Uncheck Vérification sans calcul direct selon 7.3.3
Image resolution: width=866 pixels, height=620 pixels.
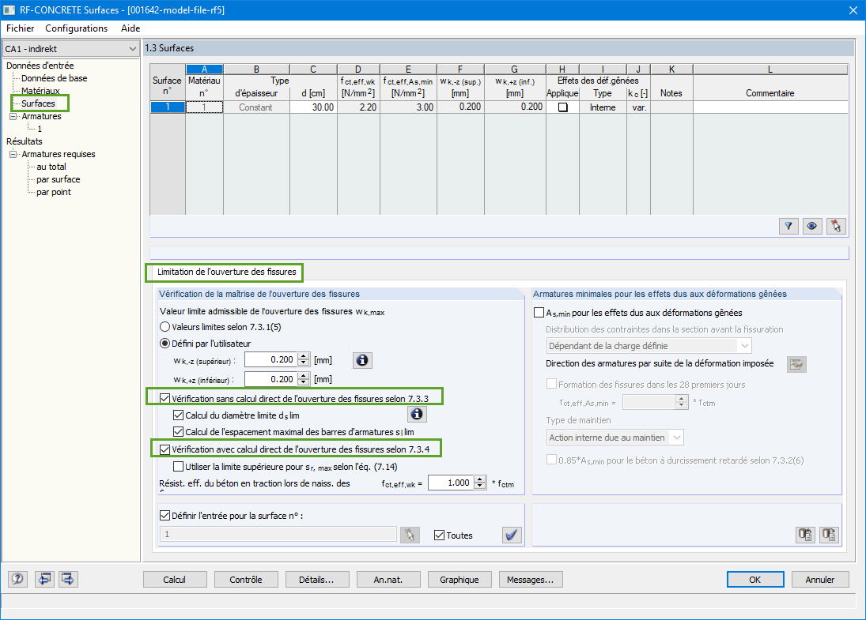[x=165, y=398]
